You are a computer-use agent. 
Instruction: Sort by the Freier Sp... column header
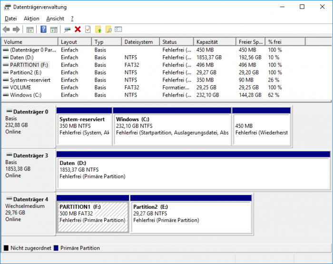point(251,42)
